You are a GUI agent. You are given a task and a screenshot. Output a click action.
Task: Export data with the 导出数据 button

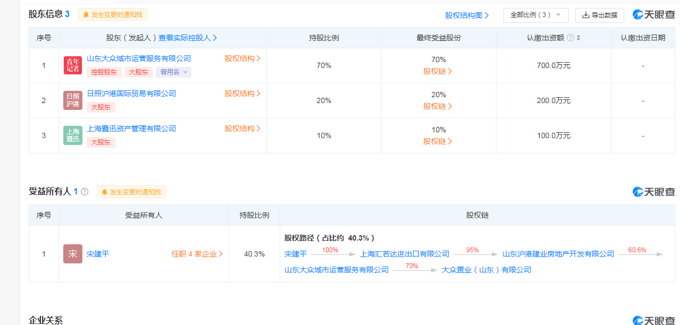[599, 15]
